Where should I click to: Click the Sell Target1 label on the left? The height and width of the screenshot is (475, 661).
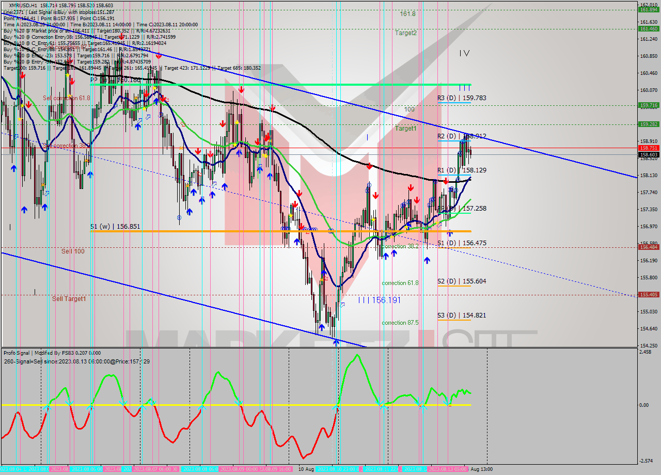click(x=69, y=299)
